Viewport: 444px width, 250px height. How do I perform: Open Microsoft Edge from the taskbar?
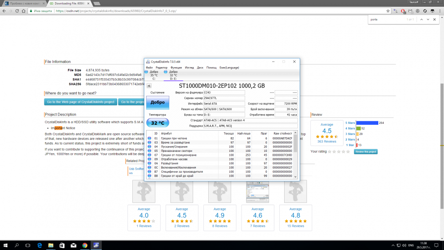(x=40, y=246)
